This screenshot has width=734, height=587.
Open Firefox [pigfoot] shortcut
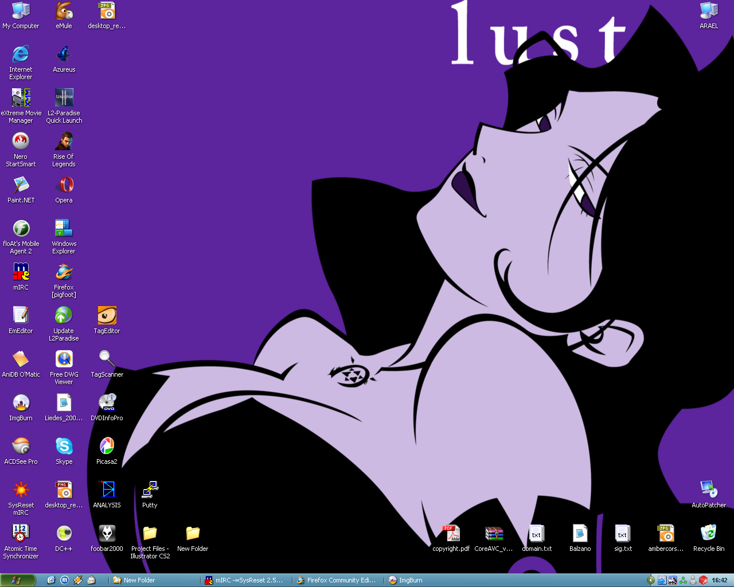click(64, 280)
